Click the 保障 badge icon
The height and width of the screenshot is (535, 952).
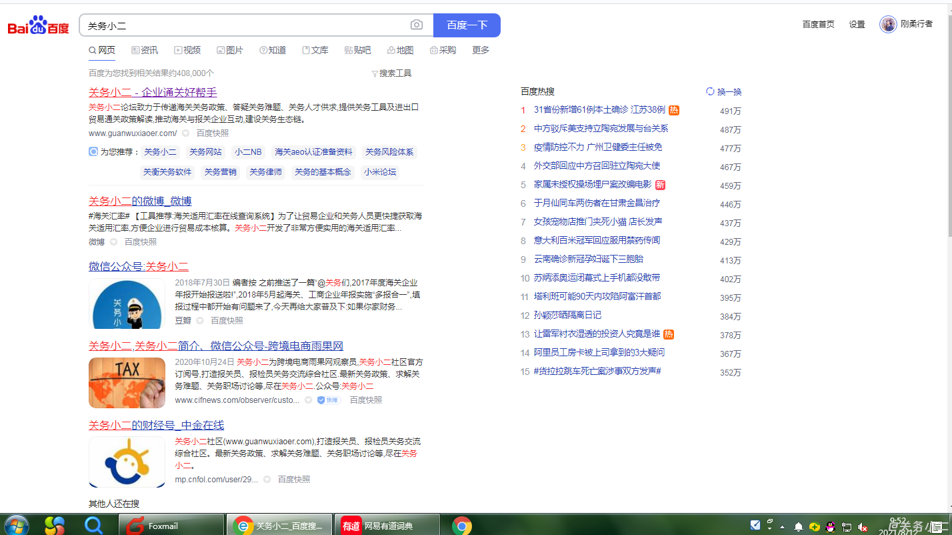[329, 400]
